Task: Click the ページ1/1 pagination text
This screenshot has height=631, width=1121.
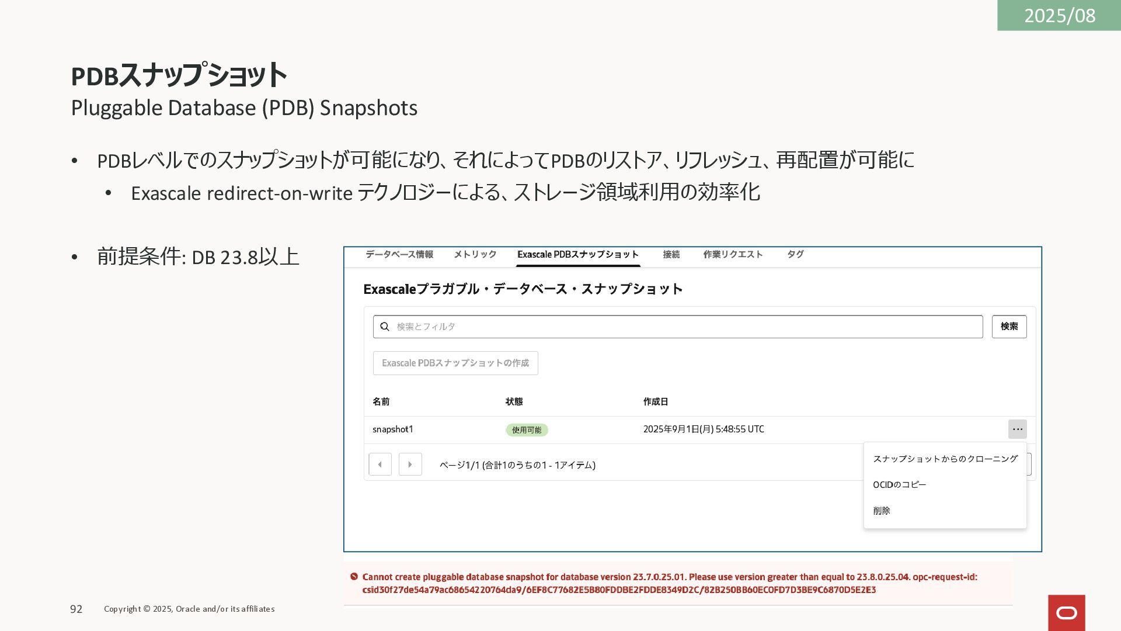Action: pyautogui.click(x=517, y=465)
